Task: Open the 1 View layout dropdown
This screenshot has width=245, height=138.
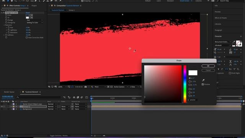Action: click(134, 87)
